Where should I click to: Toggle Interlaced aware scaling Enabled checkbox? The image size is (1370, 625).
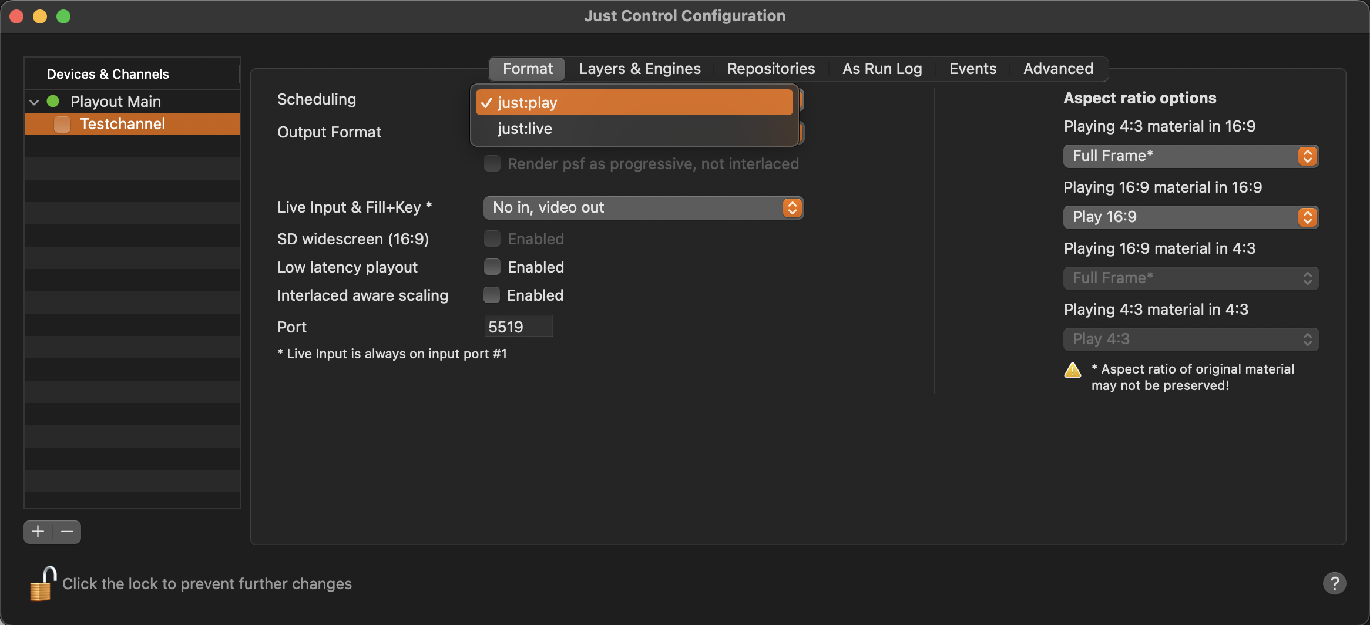(492, 295)
